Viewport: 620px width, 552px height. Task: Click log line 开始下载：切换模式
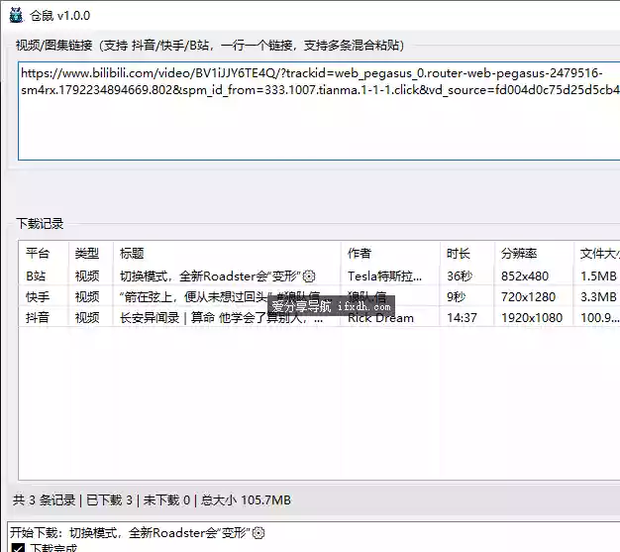pos(138,532)
